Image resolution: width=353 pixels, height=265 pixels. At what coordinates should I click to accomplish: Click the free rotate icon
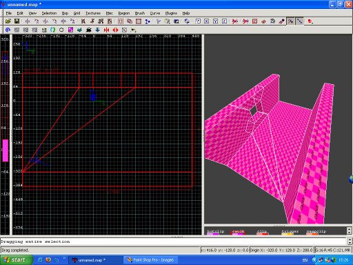point(187,21)
